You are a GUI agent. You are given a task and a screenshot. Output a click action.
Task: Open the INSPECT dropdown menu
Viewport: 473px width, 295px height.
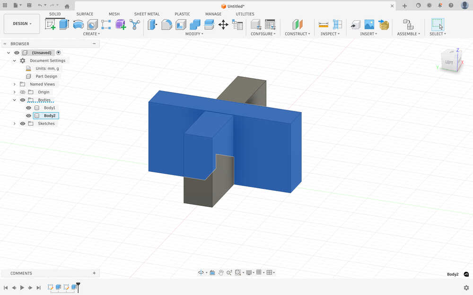(x=330, y=34)
